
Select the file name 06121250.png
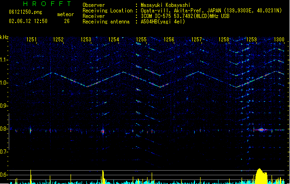25,12
